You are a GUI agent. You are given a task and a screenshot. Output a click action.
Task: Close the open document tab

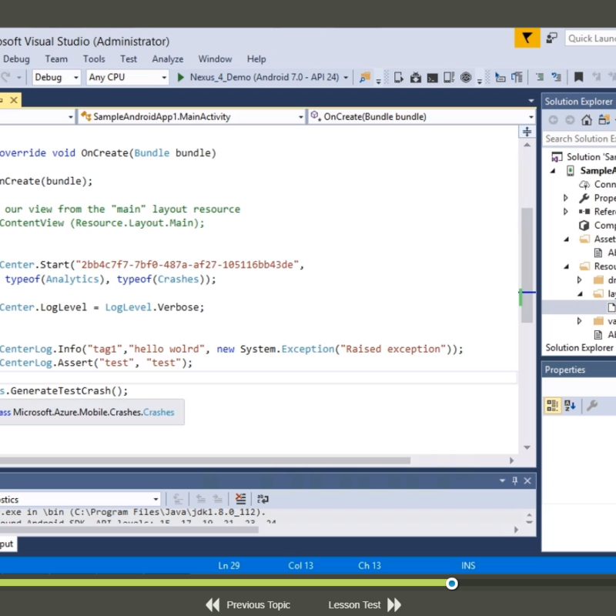pyautogui.click(x=14, y=100)
